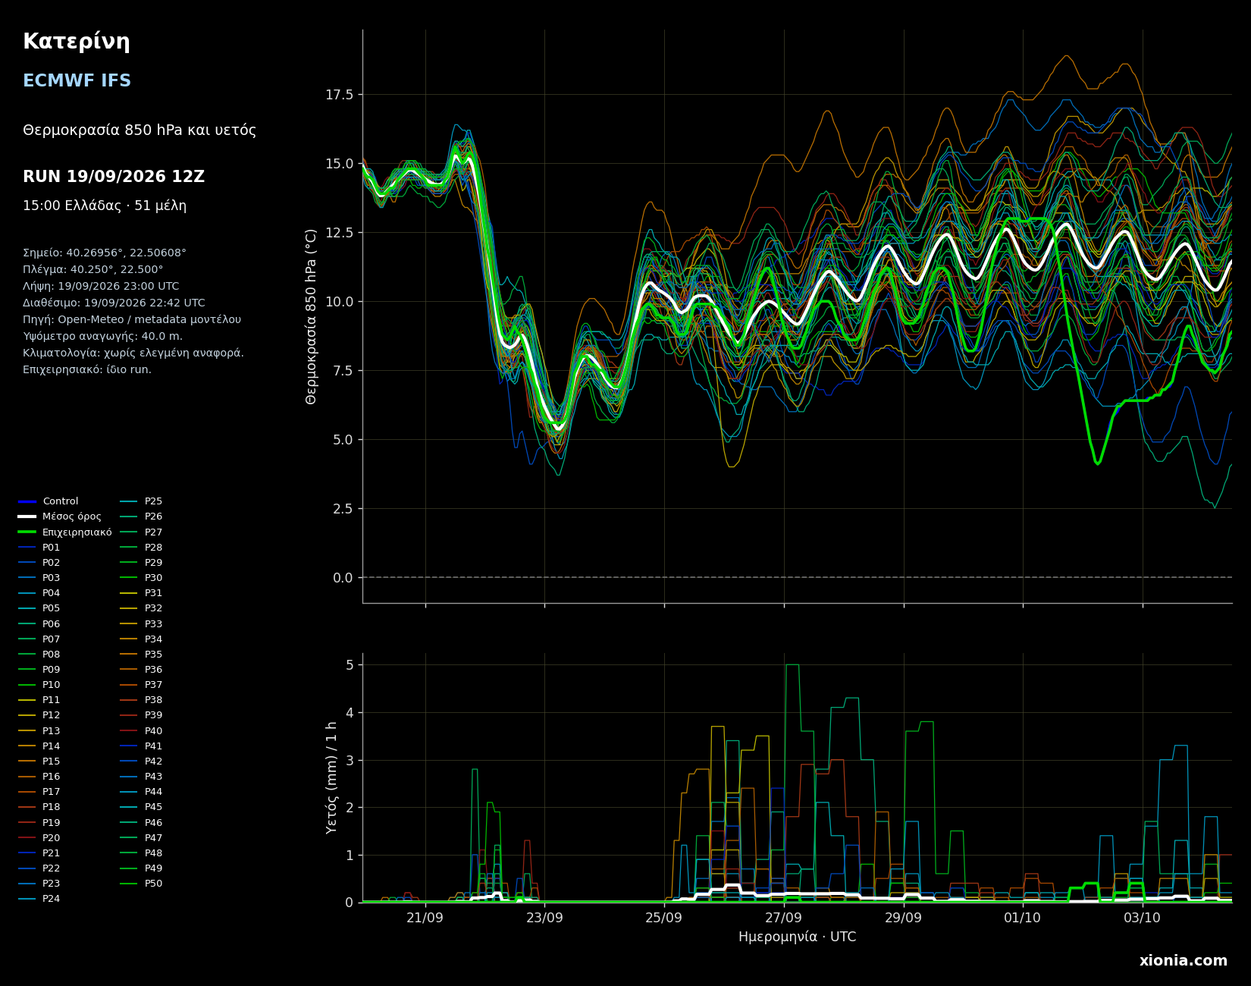This screenshot has height=986, width=1251.
Task: Click the Θερμοκρασία 850 hPa axis title
Action: pyautogui.click(x=311, y=316)
